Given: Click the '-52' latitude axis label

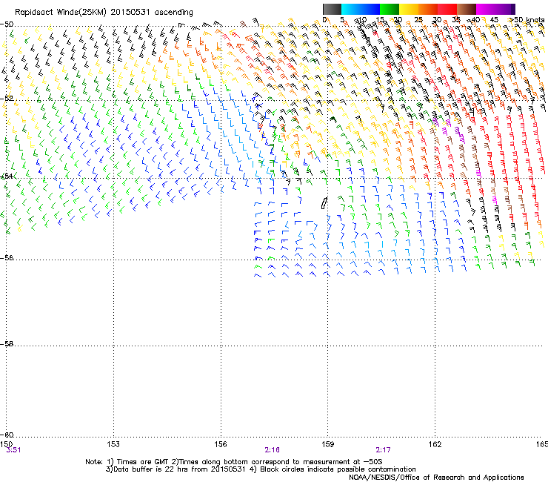Looking at the screenshot, I should [x=7, y=99].
